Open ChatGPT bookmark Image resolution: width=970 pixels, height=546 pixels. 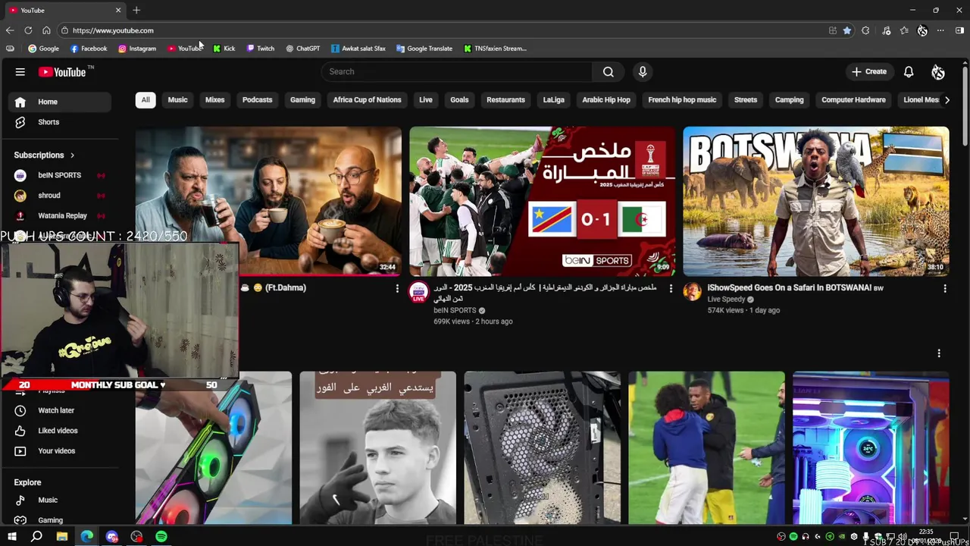[x=303, y=49]
